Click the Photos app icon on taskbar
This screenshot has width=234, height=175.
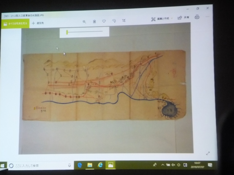pyautogui.click(x=110, y=165)
